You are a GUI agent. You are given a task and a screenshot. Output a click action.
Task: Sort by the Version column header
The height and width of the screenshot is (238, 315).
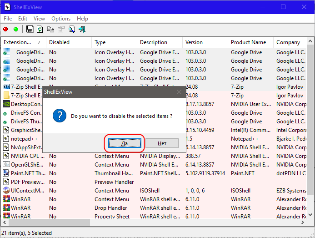click(205, 42)
